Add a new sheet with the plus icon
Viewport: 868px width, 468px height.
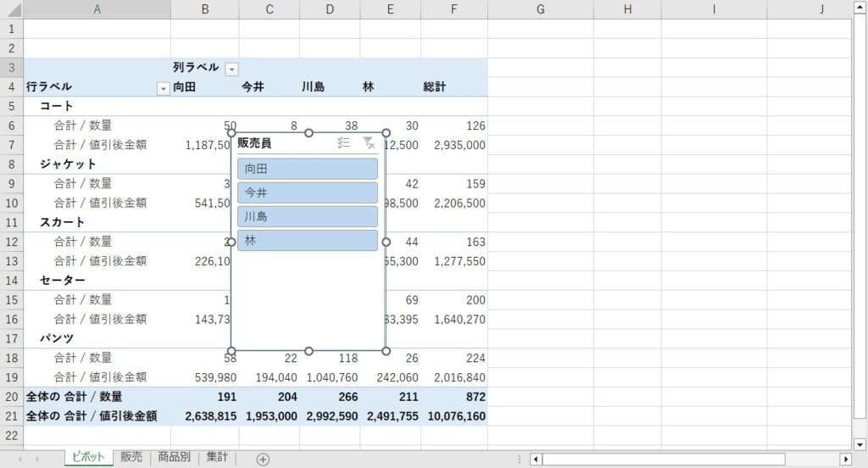[x=263, y=459]
